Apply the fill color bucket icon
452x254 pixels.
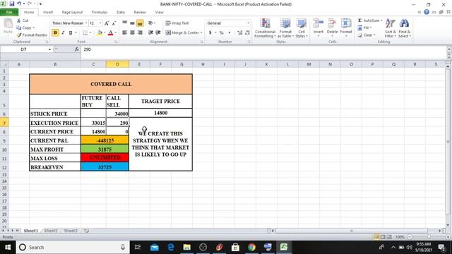point(100,33)
